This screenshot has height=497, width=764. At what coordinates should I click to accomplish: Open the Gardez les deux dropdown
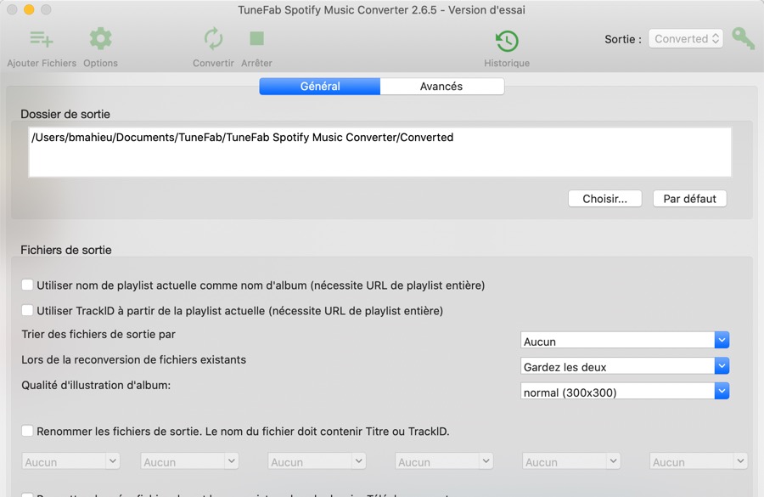(x=625, y=367)
